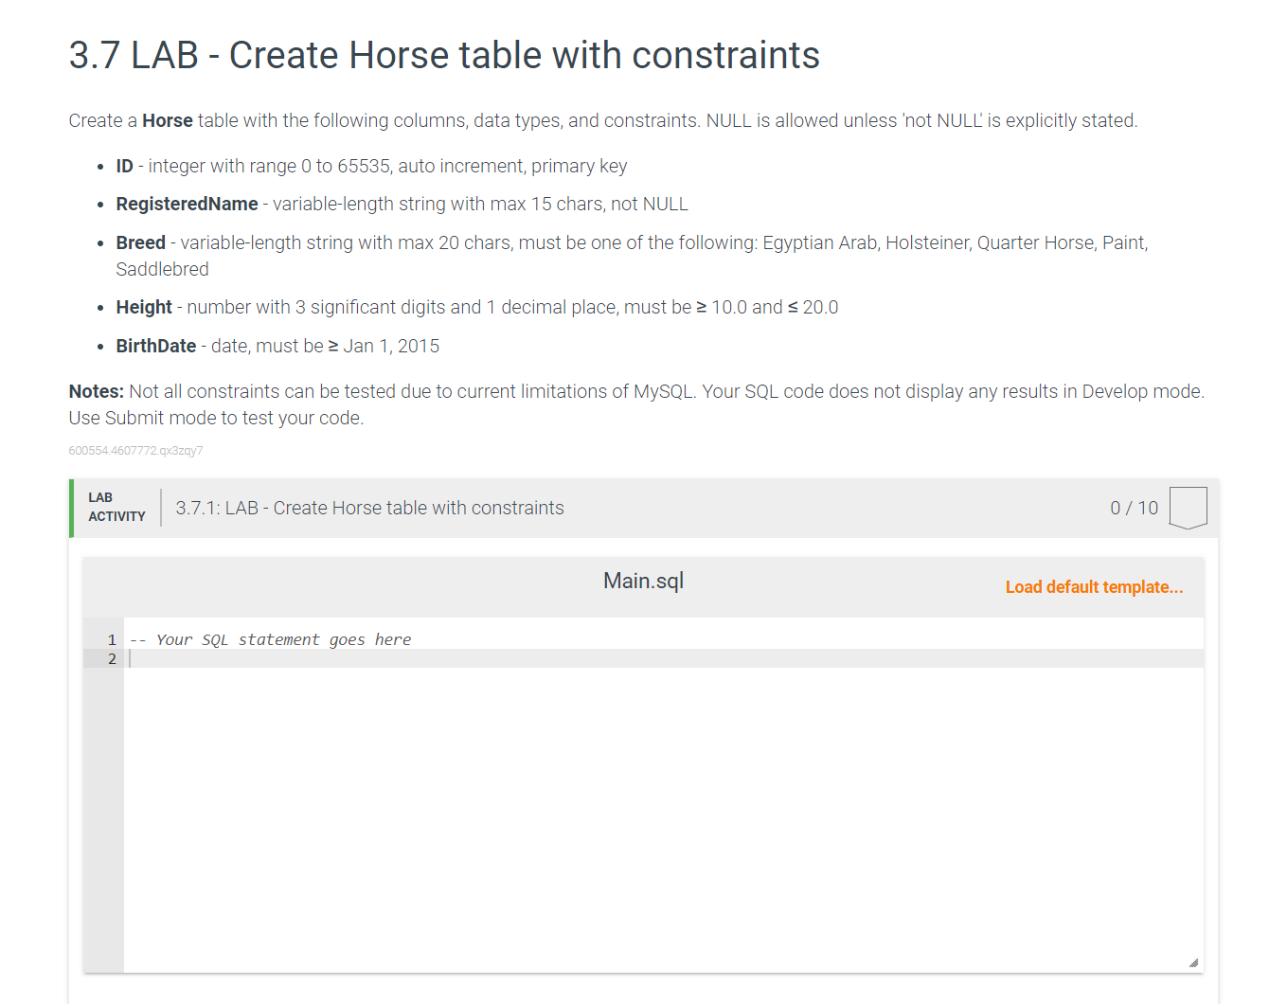
Task: Open the Load default template link
Action: (x=1093, y=586)
